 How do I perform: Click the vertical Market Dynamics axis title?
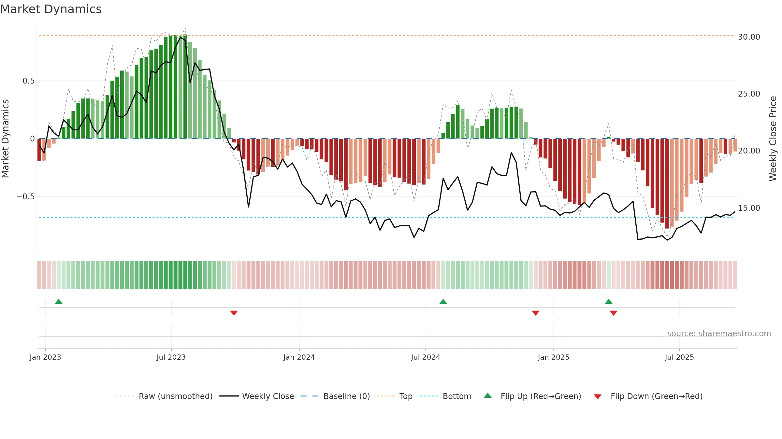click(x=5, y=139)
